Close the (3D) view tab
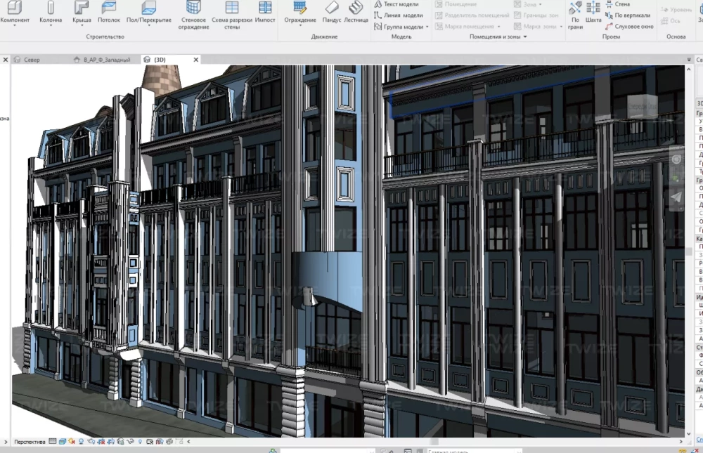This screenshot has width=703, height=453. click(196, 60)
